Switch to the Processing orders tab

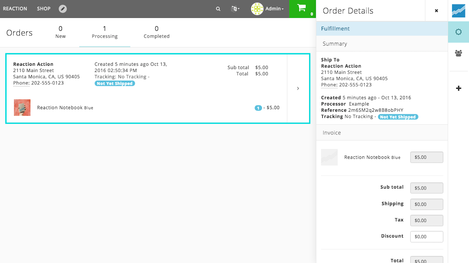[x=105, y=32]
